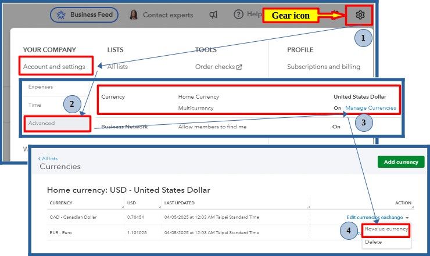Screen dimensions: 430x256
Task: Click the Help question mark icon
Action: click(238, 15)
